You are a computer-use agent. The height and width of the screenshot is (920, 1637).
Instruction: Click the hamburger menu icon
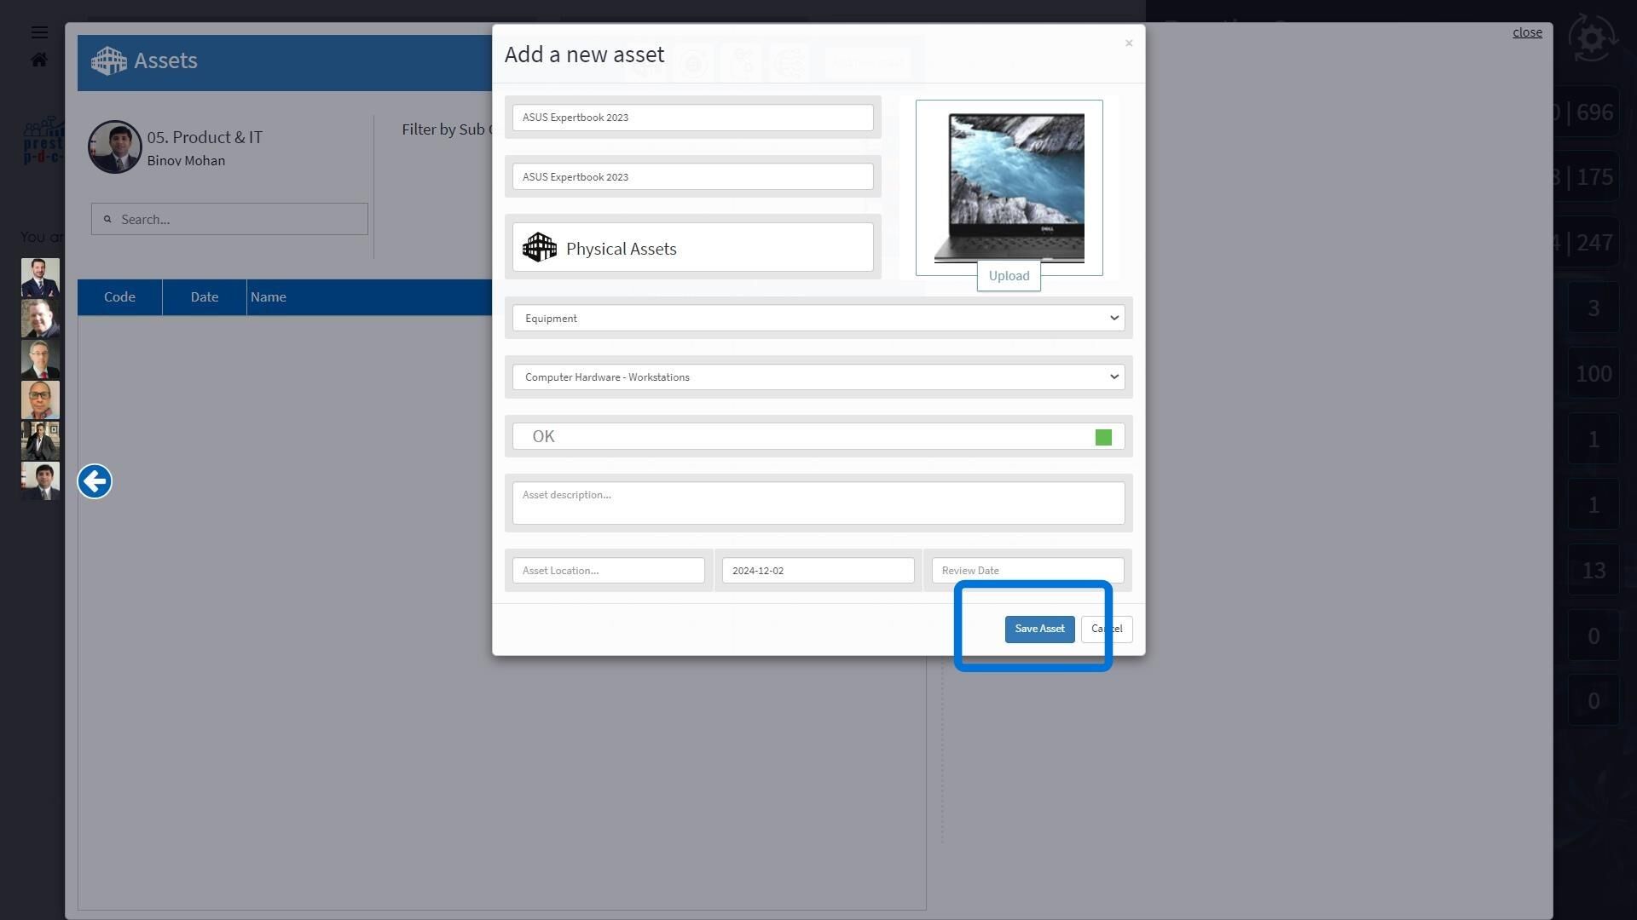click(x=39, y=32)
